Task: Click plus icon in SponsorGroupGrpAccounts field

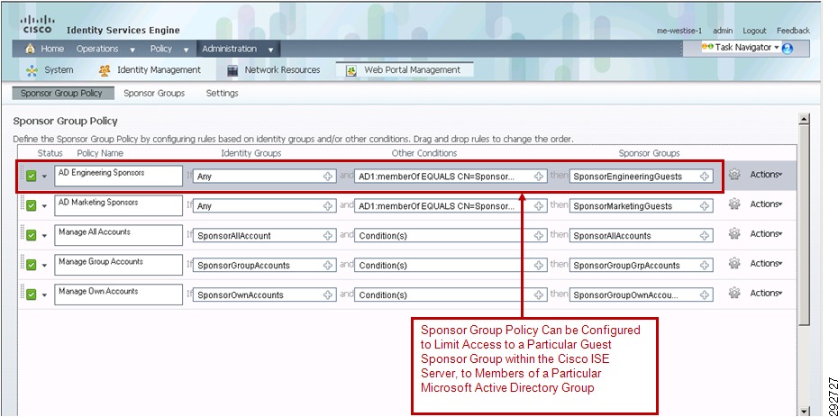Action: tap(705, 266)
